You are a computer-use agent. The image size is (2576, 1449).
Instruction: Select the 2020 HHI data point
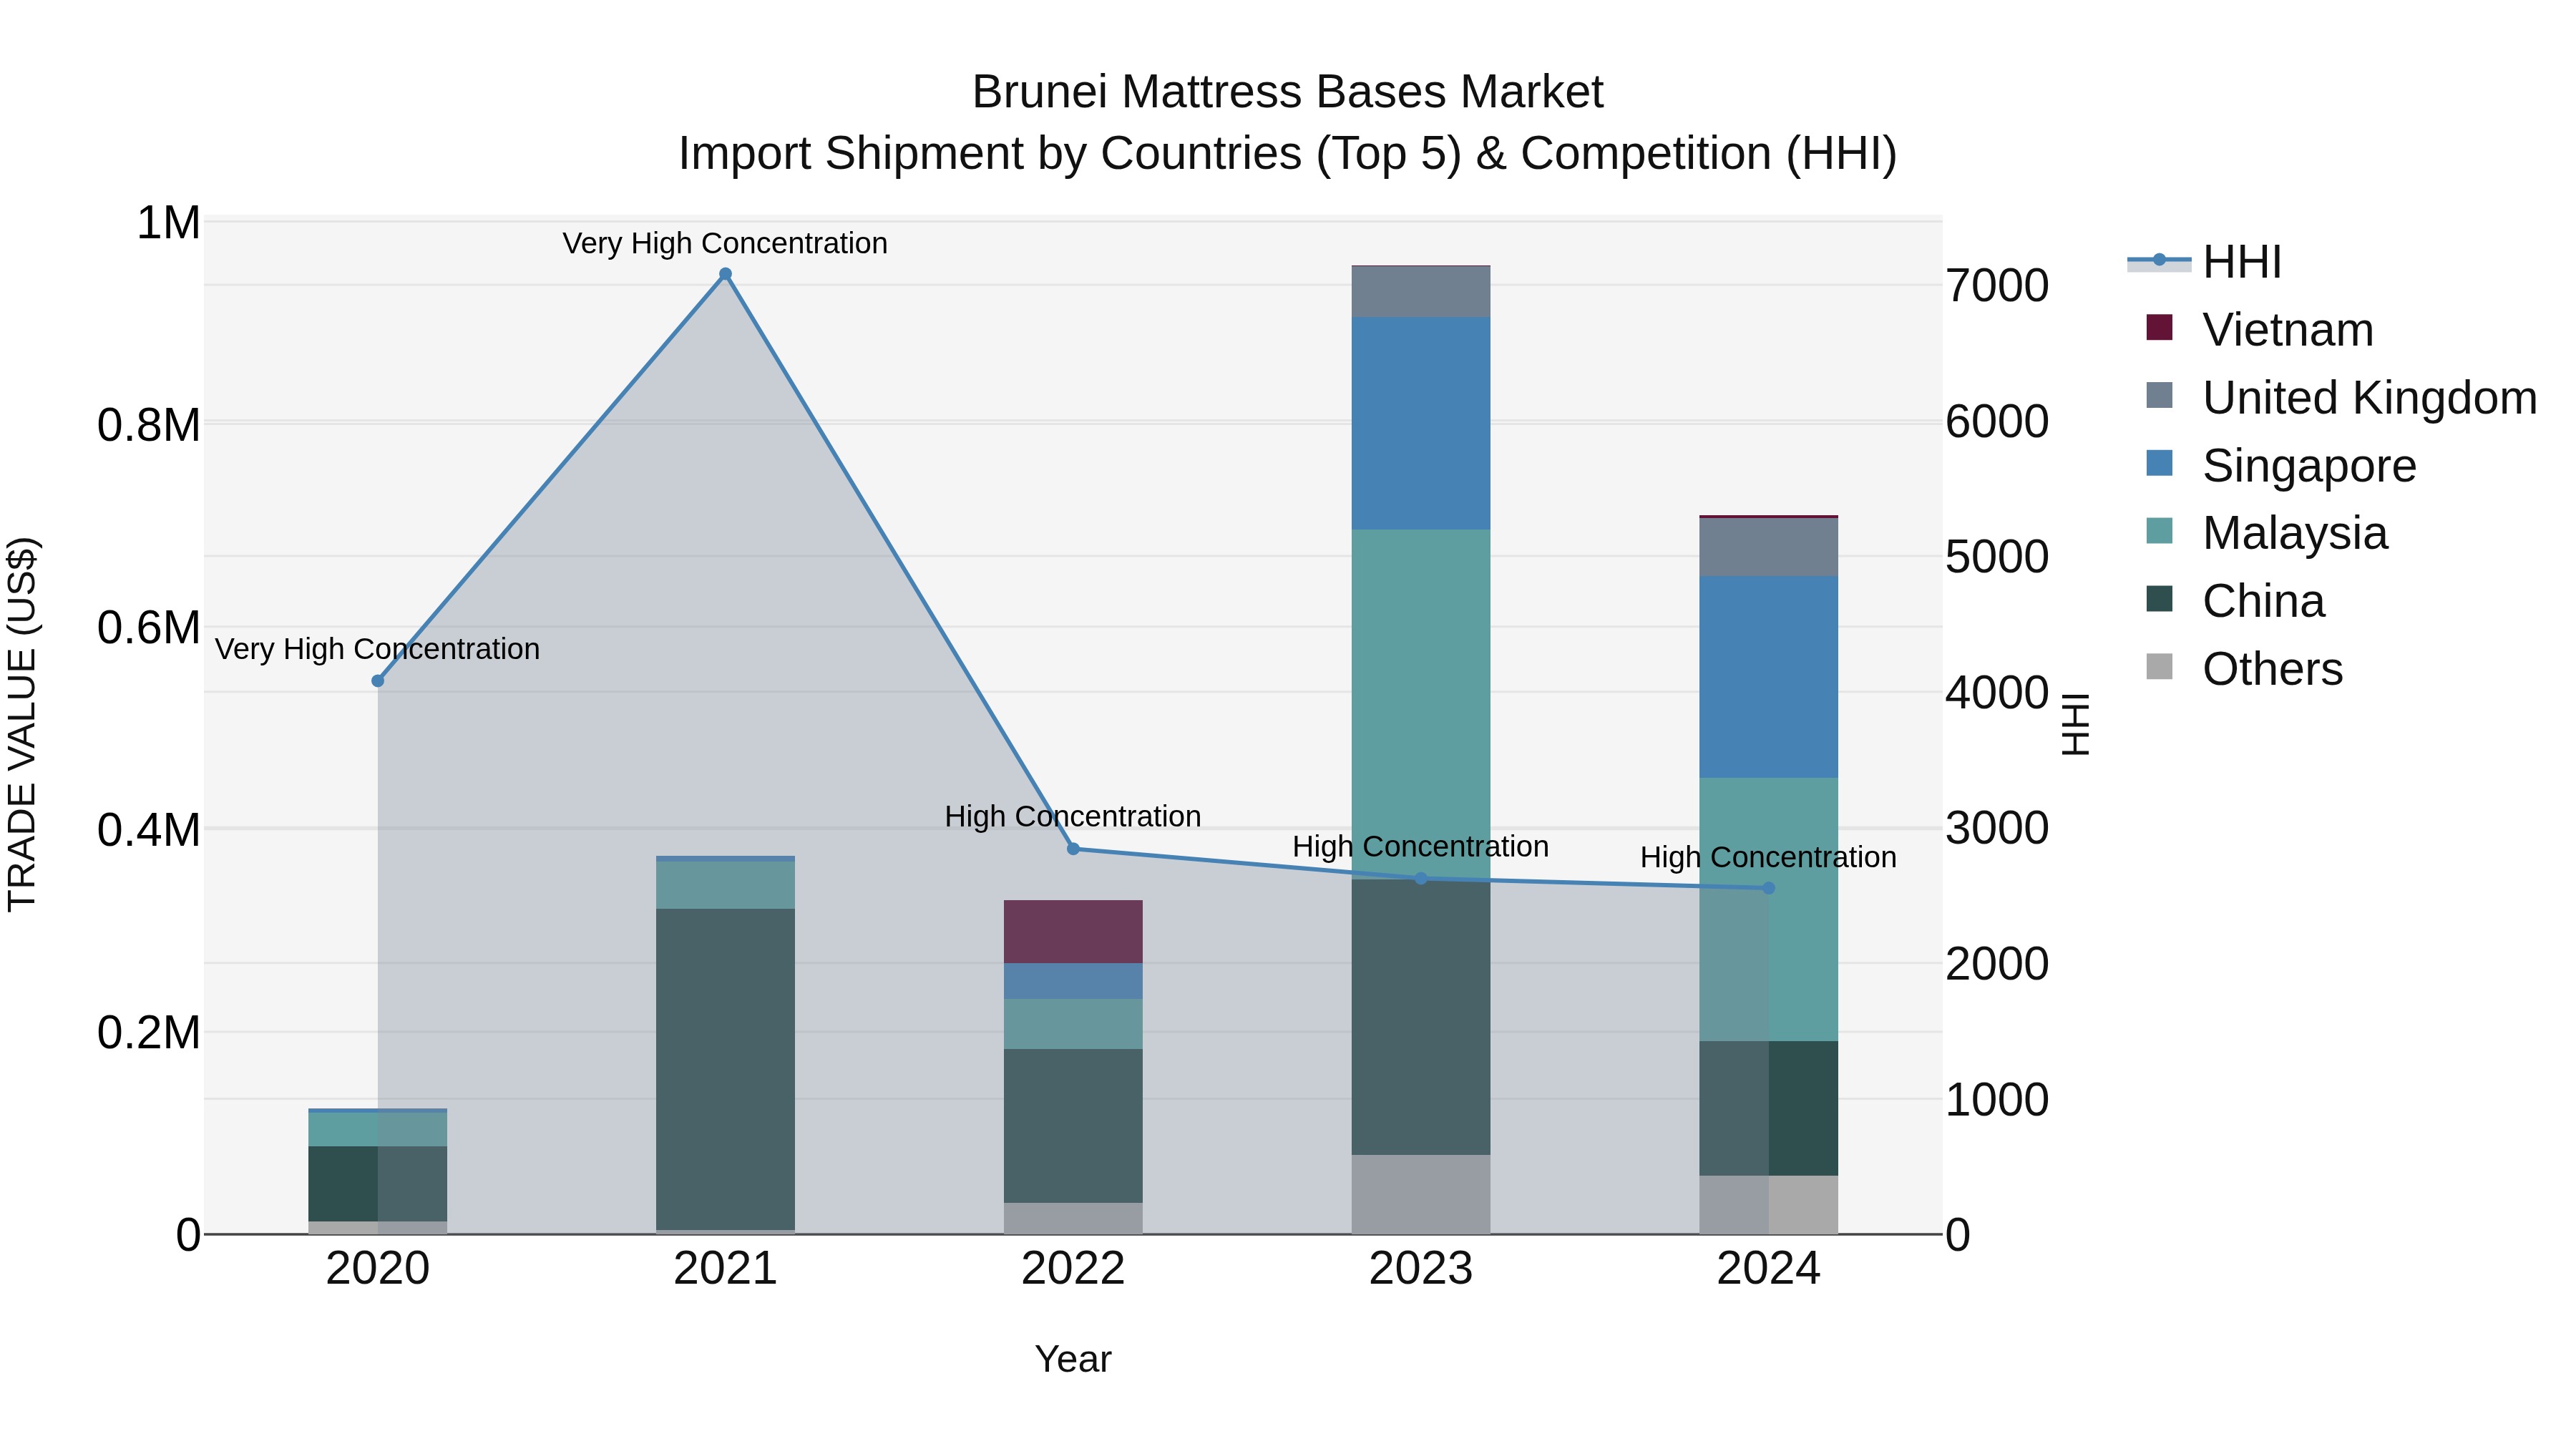[x=378, y=681]
